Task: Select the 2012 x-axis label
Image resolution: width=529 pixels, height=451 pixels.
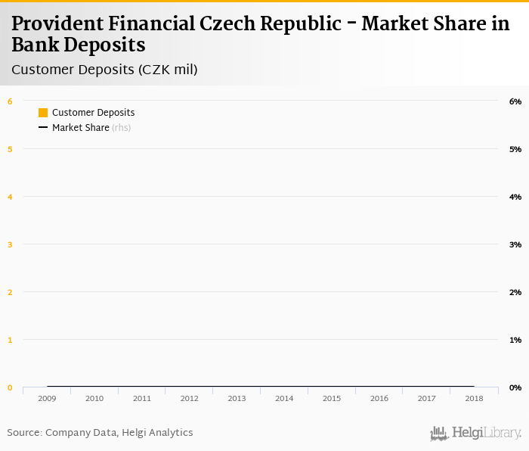Action: click(189, 398)
